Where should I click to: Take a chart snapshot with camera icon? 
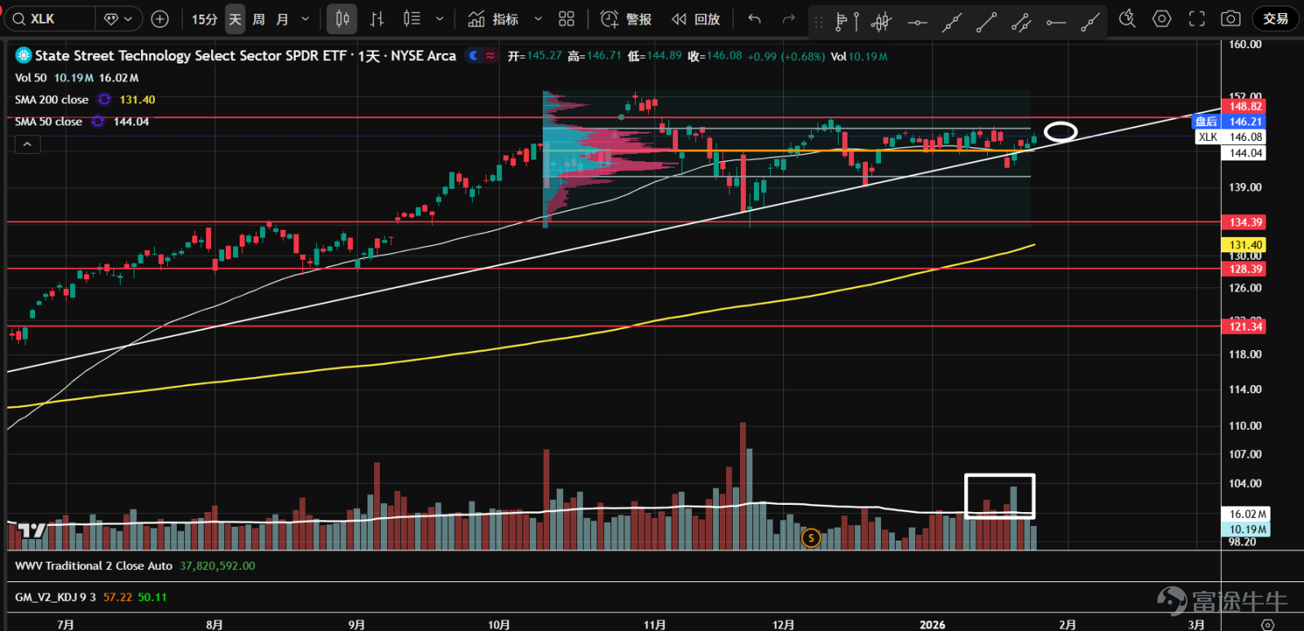[x=1231, y=19]
